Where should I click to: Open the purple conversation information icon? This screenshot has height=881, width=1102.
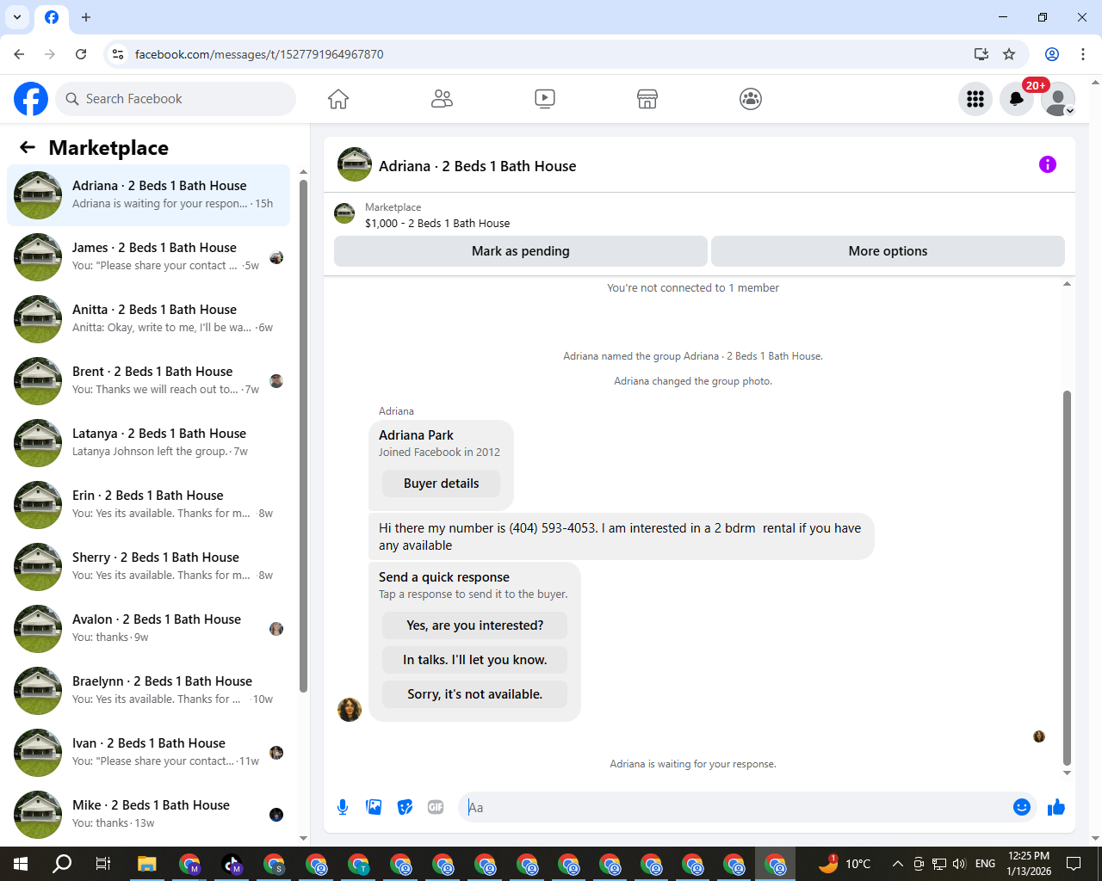tap(1048, 164)
